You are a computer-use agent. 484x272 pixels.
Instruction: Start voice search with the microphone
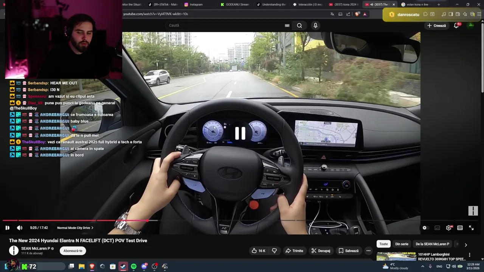pos(316,26)
